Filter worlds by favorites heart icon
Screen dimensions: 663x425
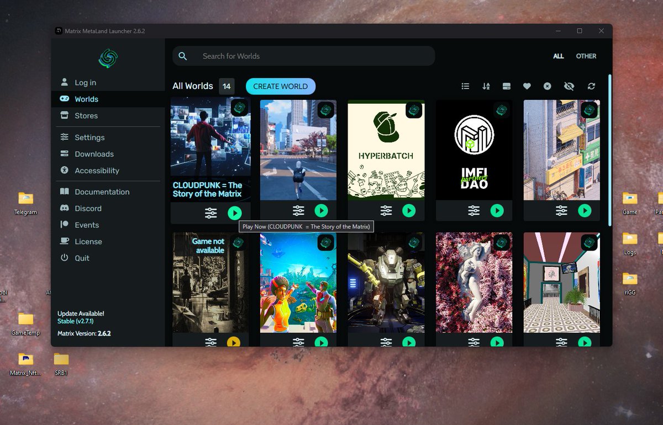point(527,86)
